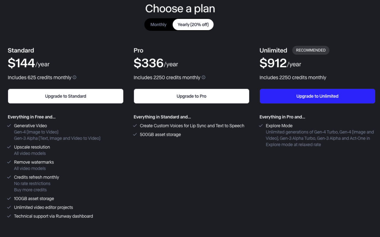Click checkmark beside Create Custom Voices feature
Screen dimensions: 380x237
tap(135, 126)
